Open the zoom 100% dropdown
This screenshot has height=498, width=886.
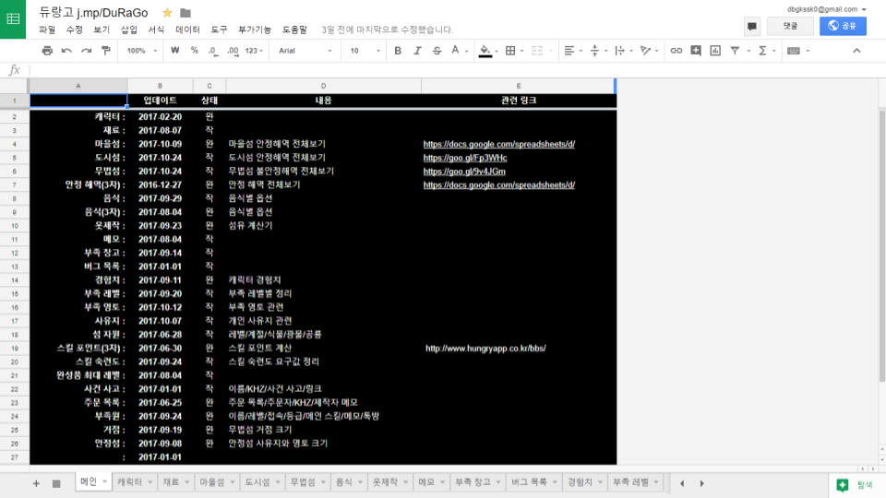click(x=142, y=51)
